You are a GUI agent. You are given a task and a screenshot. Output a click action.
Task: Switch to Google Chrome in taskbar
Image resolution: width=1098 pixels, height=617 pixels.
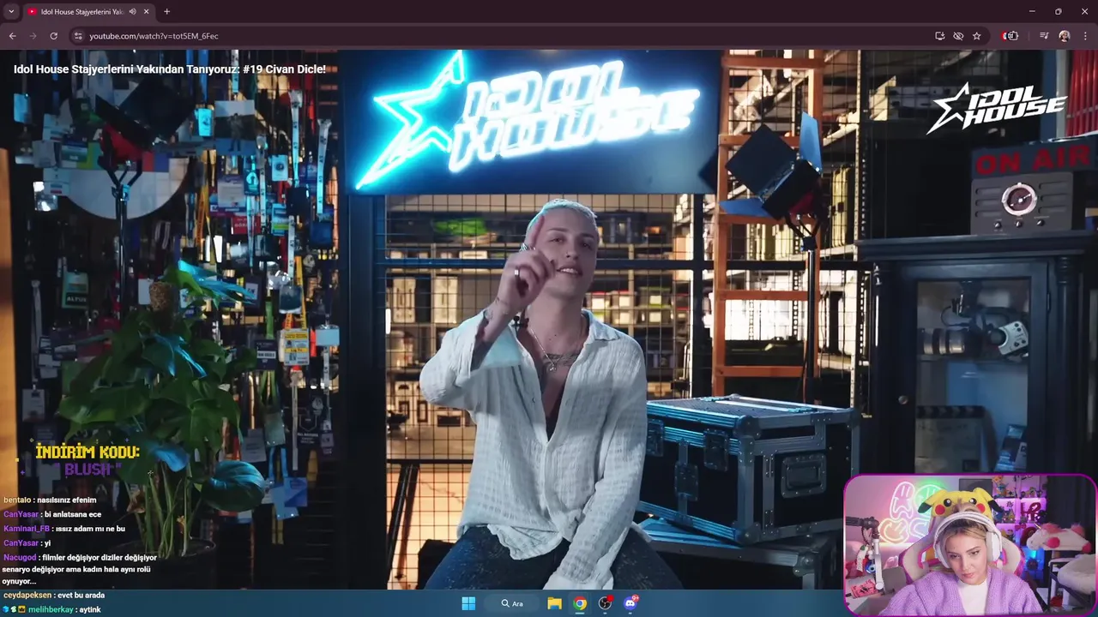pos(580,603)
